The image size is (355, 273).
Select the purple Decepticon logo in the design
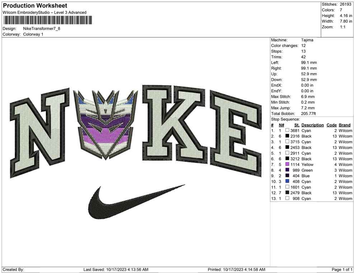tap(105, 125)
